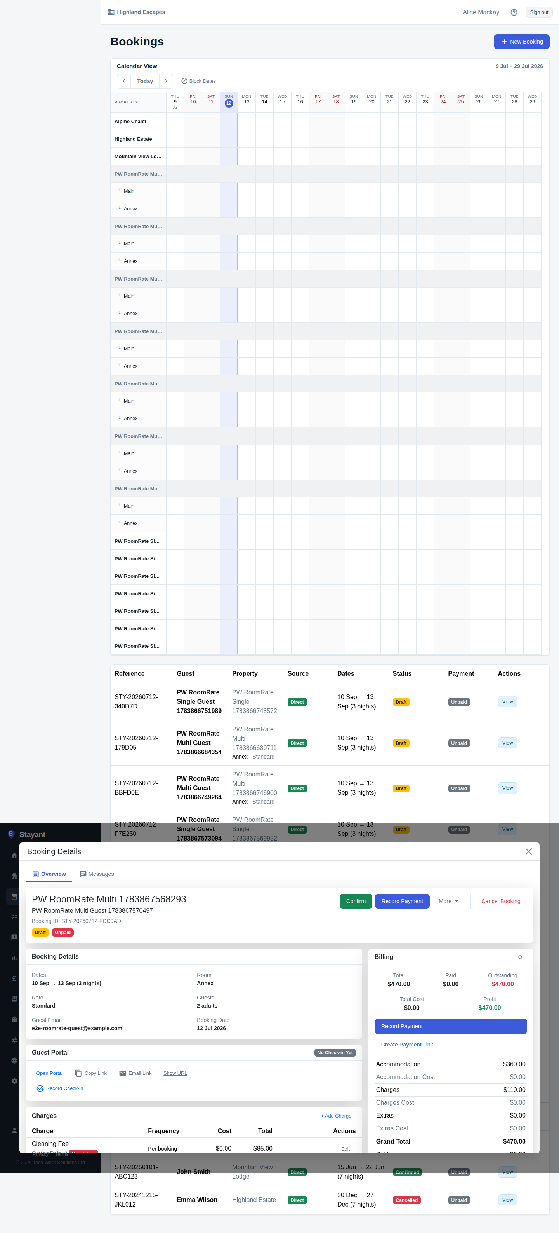Viewport: 559px width, 1233px height.
Task: Select the Alpine Chalet cell for Mon 13
Action: (247, 122)
